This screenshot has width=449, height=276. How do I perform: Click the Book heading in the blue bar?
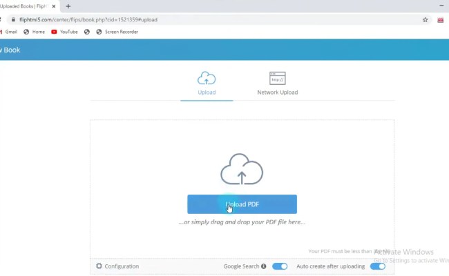click(12, 50)
